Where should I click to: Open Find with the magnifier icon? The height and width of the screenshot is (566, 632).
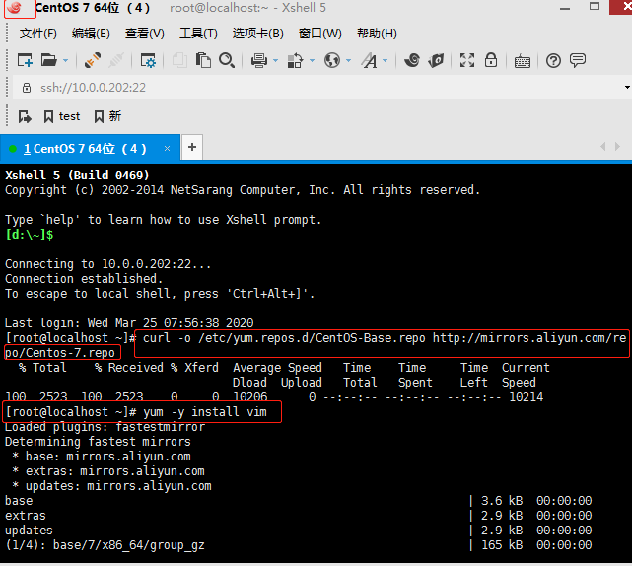(x=227, y=60)
